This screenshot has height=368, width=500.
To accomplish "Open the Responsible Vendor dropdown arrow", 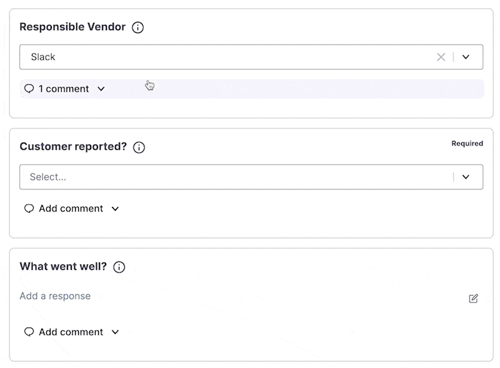I will (466, 57).
